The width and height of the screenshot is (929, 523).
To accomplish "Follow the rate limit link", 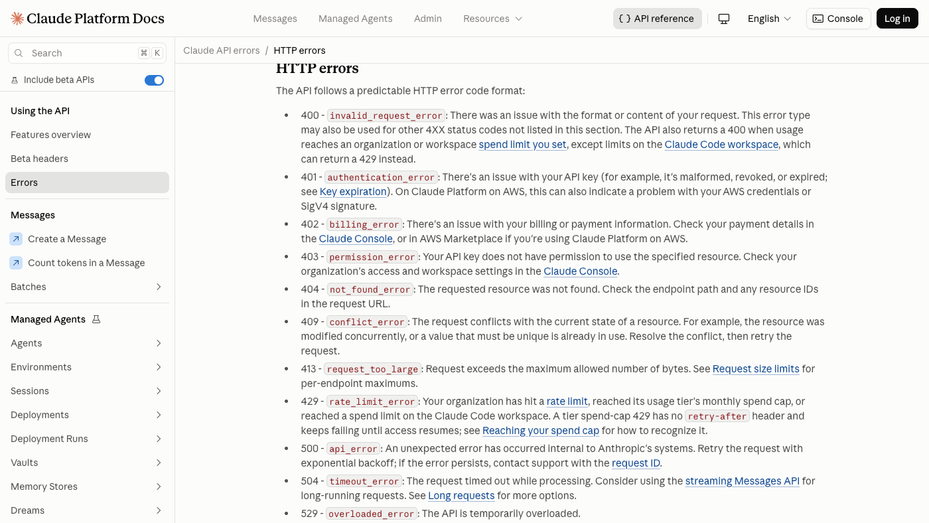I will [x=567, y=402].
